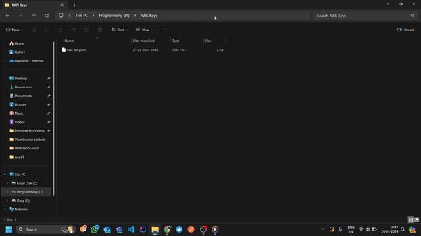
Task: Refresh the AWS Keys folder
Action: click(x=47, y=16)
